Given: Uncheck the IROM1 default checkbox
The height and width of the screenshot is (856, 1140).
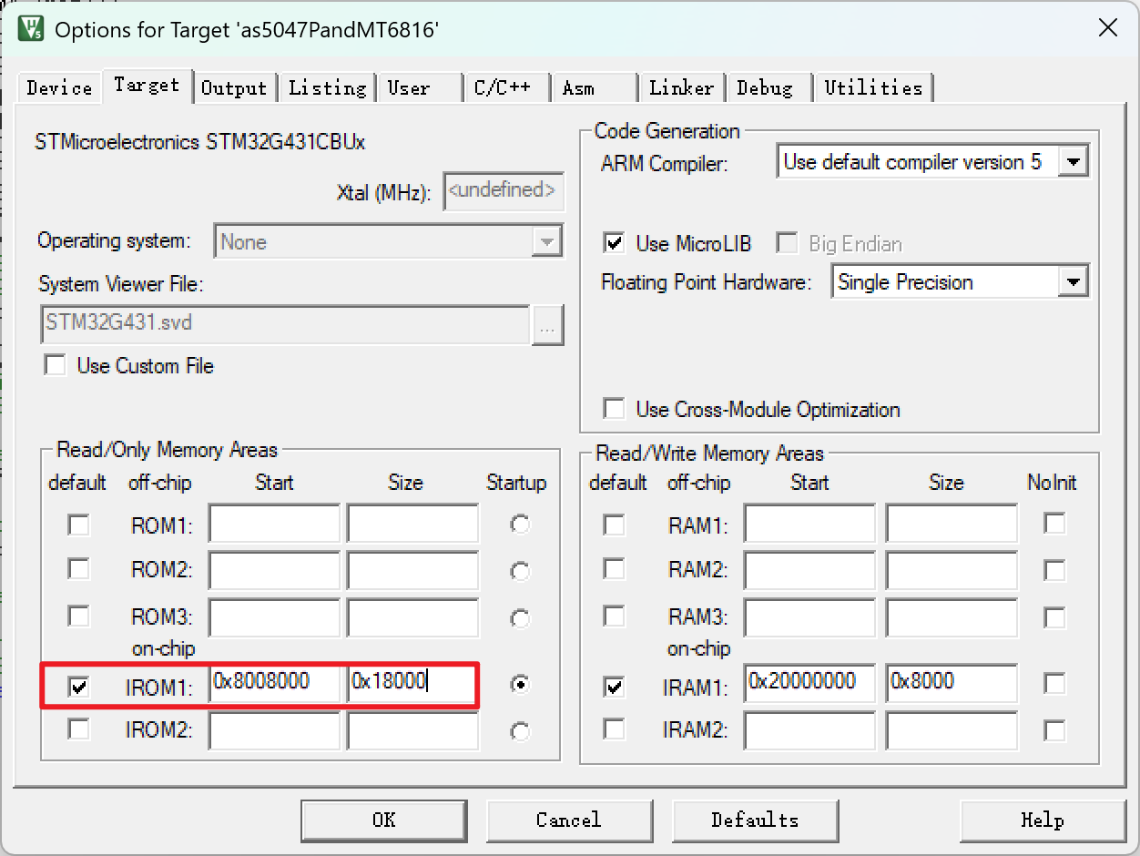Looking at the screenshot, I should [x=79, y=687].
